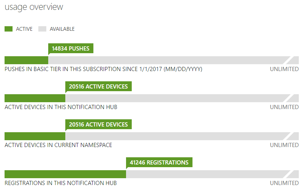Click 20516 ACTIVE DEVICES label above namespace bar
306x193 pixels.
[99, 124]
